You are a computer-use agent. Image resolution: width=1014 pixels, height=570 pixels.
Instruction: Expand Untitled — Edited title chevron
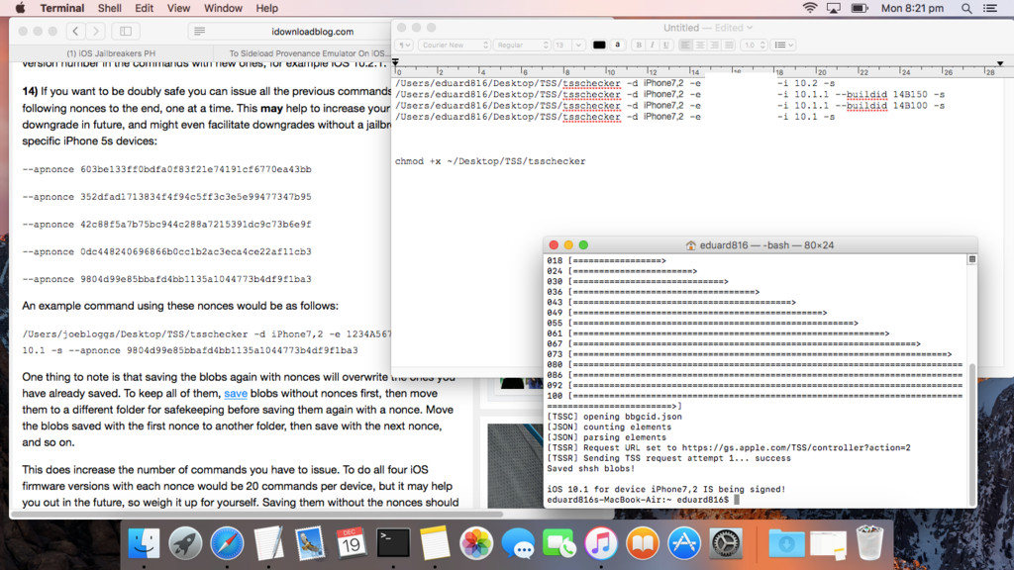(750, 28)
